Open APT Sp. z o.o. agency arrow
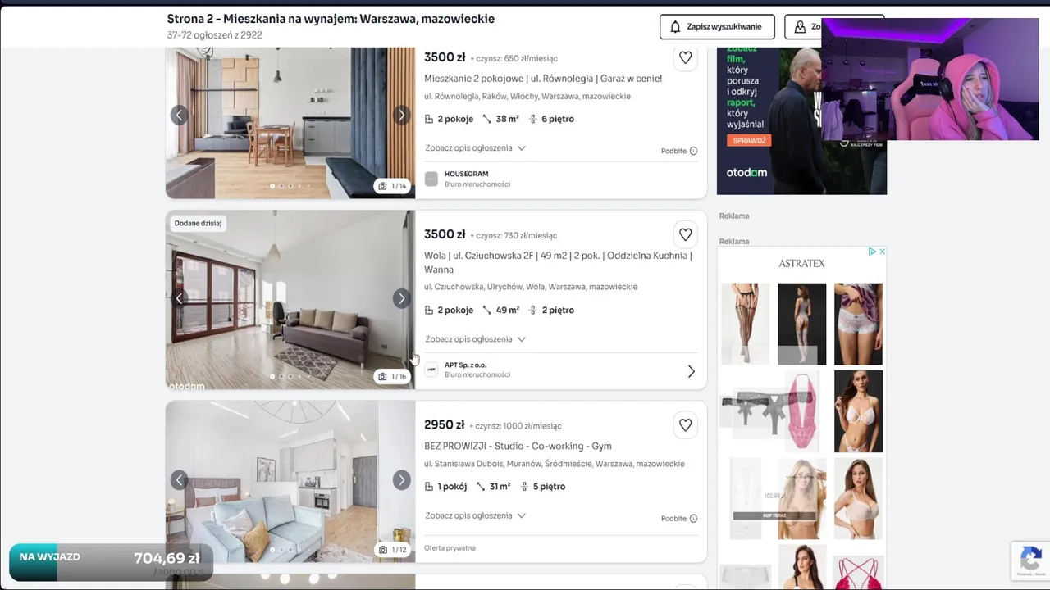The height and width of the screenshot is (590, 1050). point(691,371)
